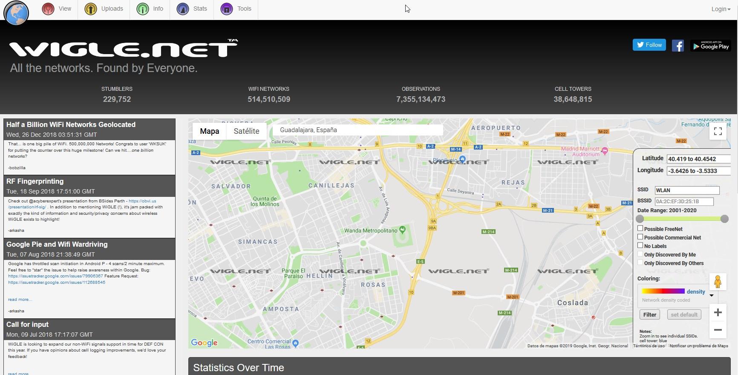This screenshot has width=738, height=375.
Task: Click the Statistics Over Time heading
Action: point(239,368)
